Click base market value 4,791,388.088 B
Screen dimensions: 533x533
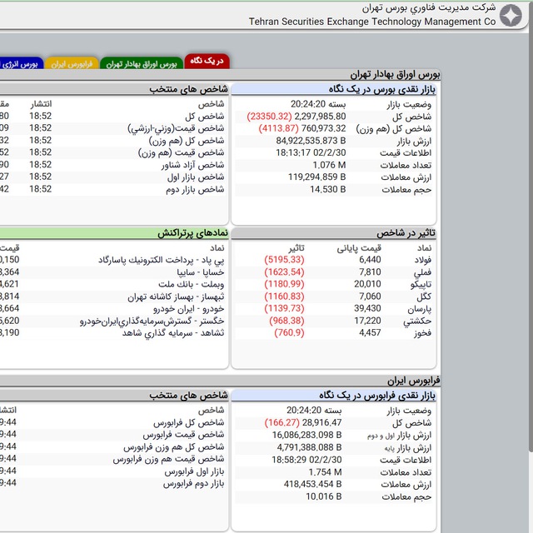[x=309, y=447]
